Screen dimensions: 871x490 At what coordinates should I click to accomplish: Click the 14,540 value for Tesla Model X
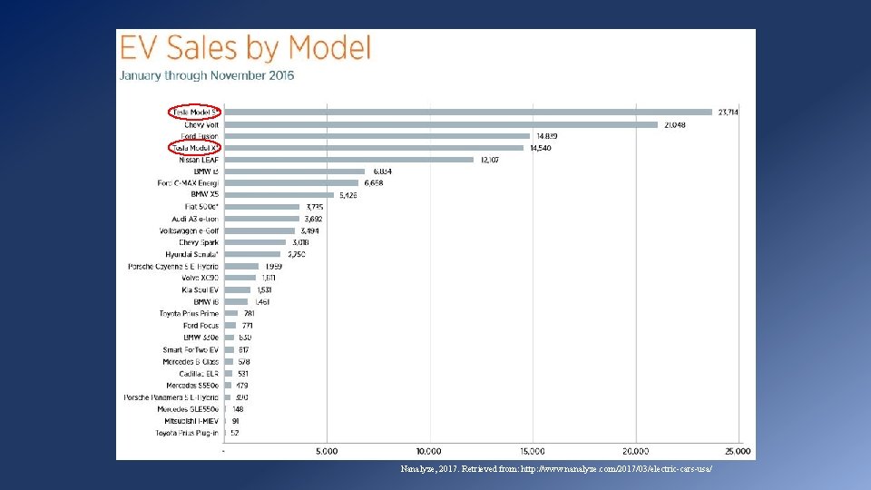click(x=541, y=148)
